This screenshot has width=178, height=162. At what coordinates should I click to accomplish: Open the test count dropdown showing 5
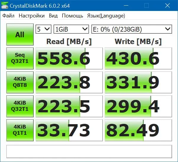pyautogui.click(x=43, y=29)
